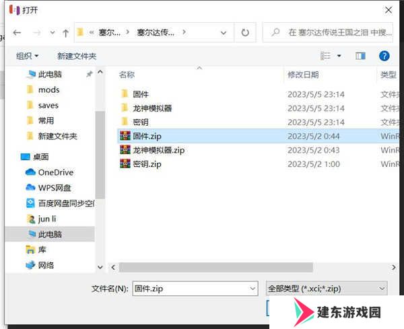Viewport: 404px width, 329px height.
Task: Open the recent locations chevron
Action: [53, 33]
